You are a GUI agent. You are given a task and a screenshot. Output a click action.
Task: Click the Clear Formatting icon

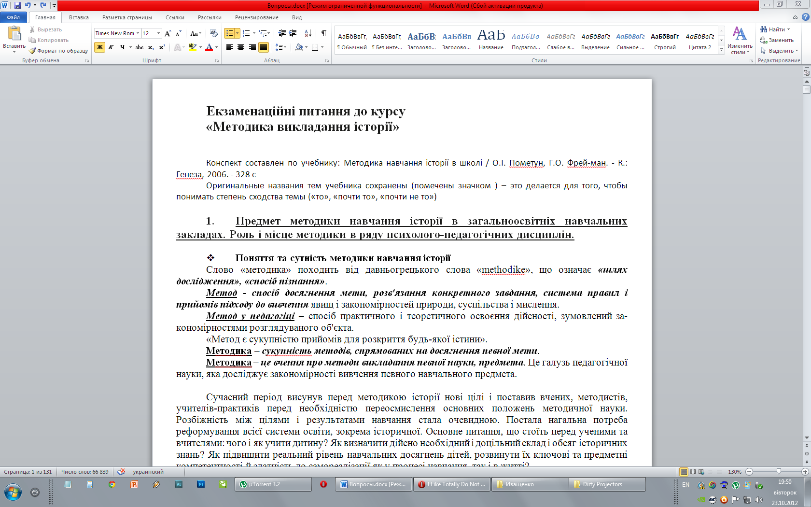point(213,33)
